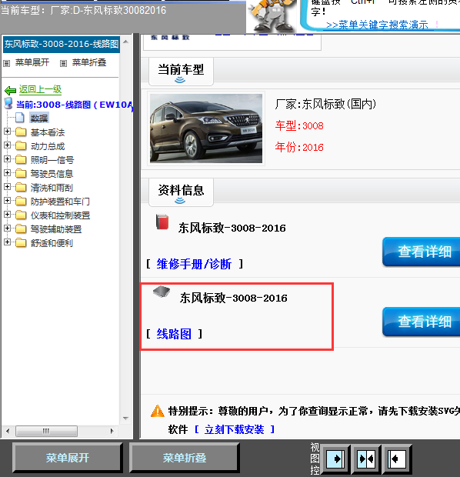Click the view control left-arrow icon
Viewport: 460px width, 477px height.
pyautogui.click(x=397, y=459)
